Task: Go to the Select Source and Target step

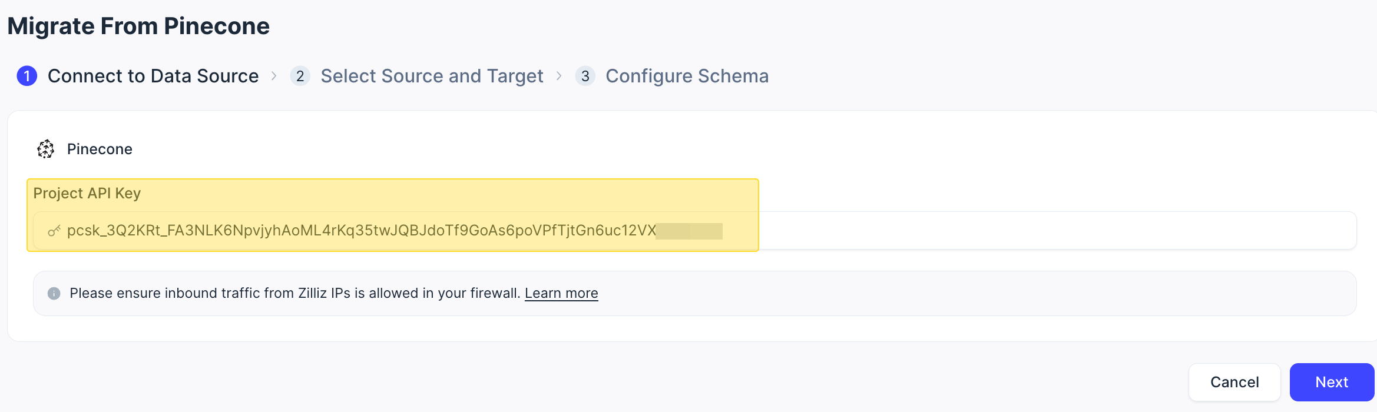Action: click(x=432, y=76)
